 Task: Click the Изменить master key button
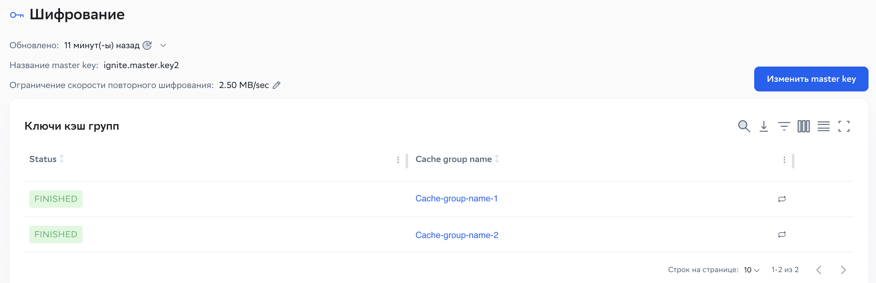811,79
